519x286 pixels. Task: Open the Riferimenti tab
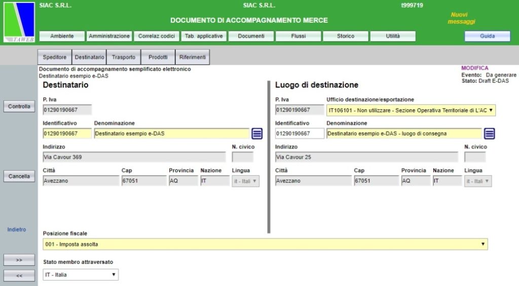click(192, 57)
